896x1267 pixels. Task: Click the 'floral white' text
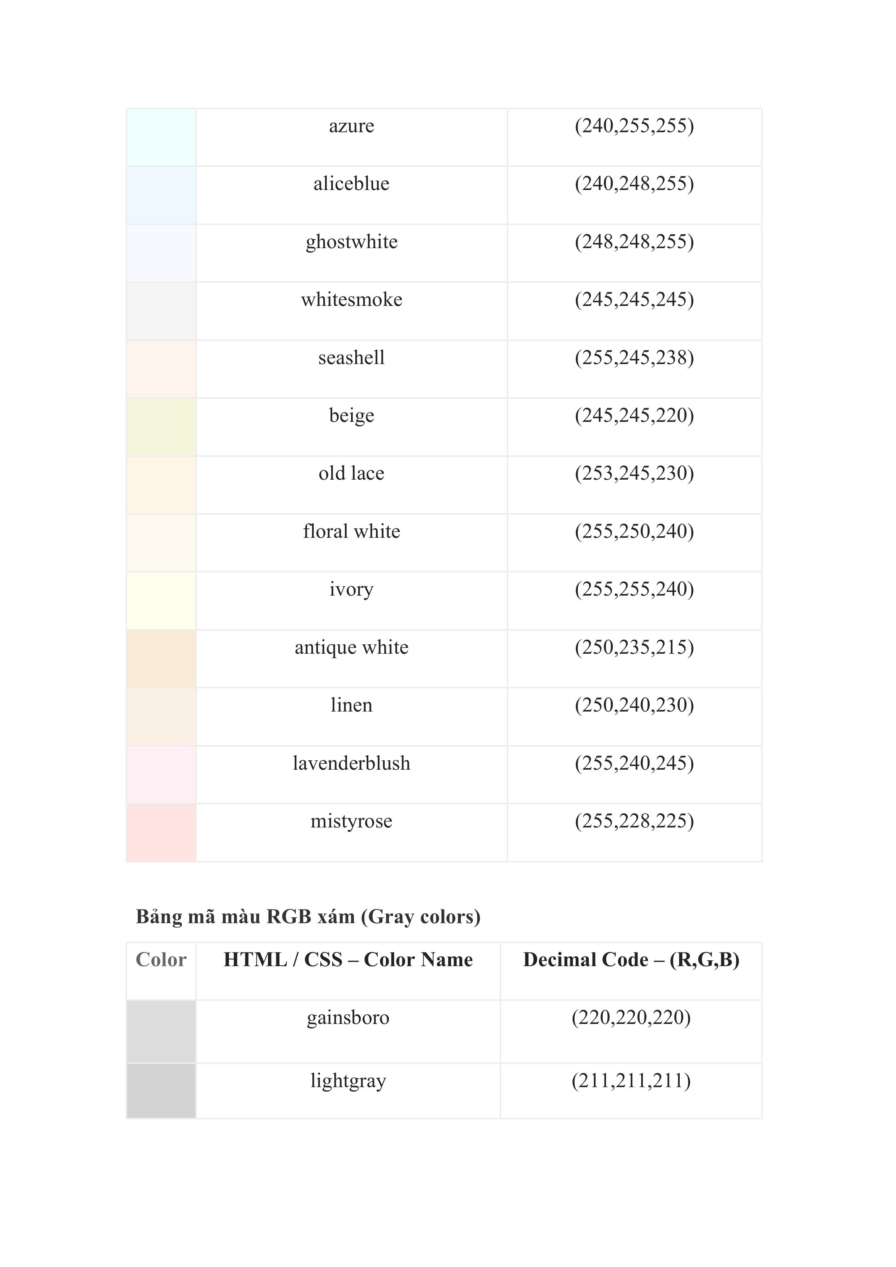click(351, 531)
